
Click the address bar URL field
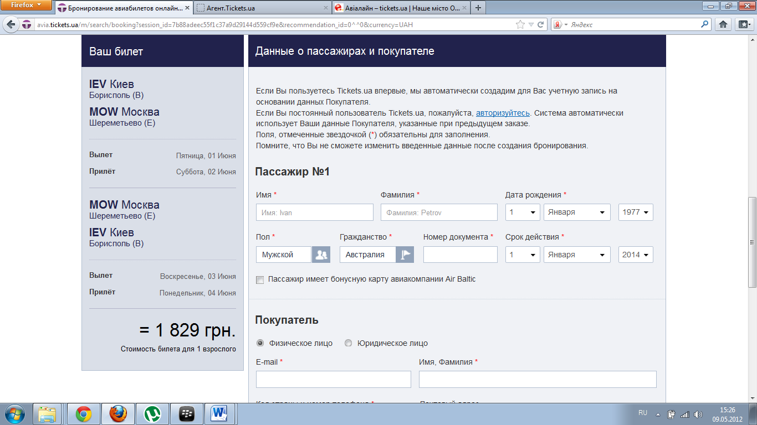pos(274,25)
